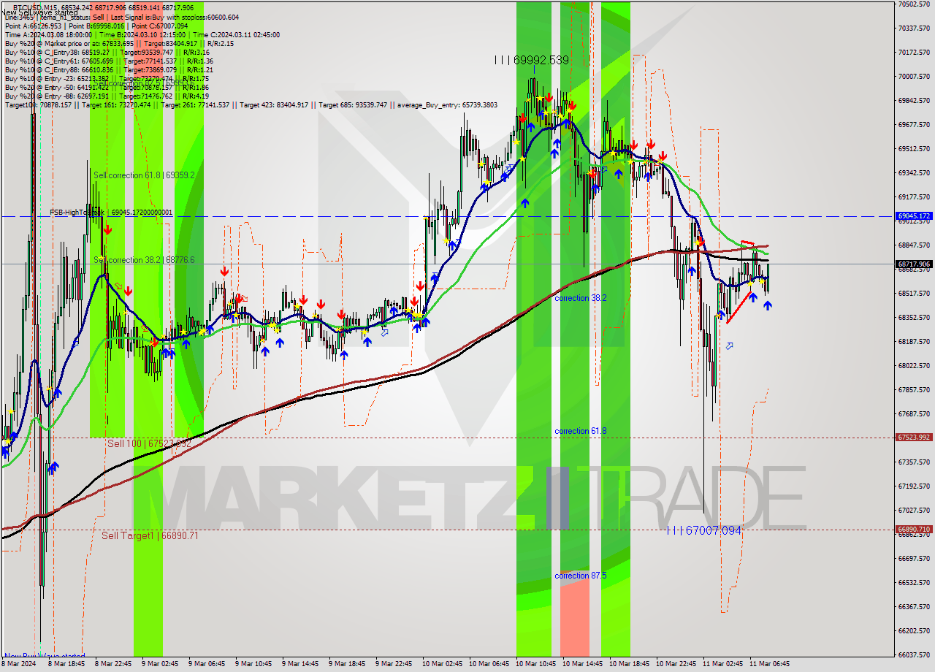Select the '9 Mar 18:45' time axis label
The width and height of the screenshot is (935, 672).
click(x=346, y=664)
